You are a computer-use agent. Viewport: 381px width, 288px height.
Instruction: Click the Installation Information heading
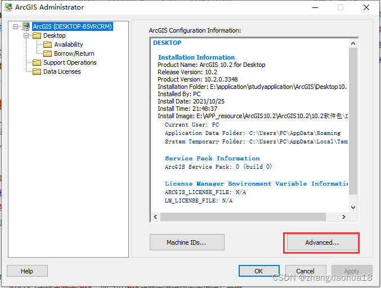196,57
